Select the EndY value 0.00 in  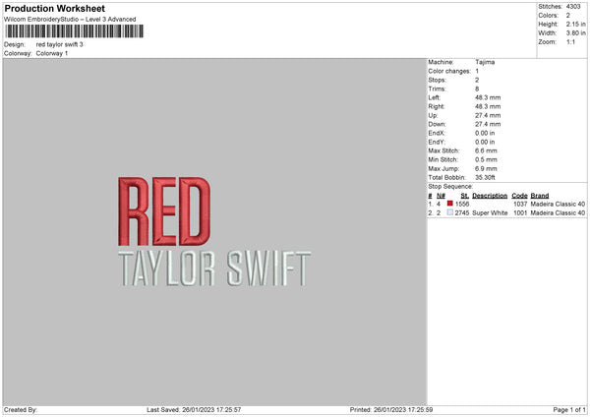pyautogui.click(x=485, y=143)
